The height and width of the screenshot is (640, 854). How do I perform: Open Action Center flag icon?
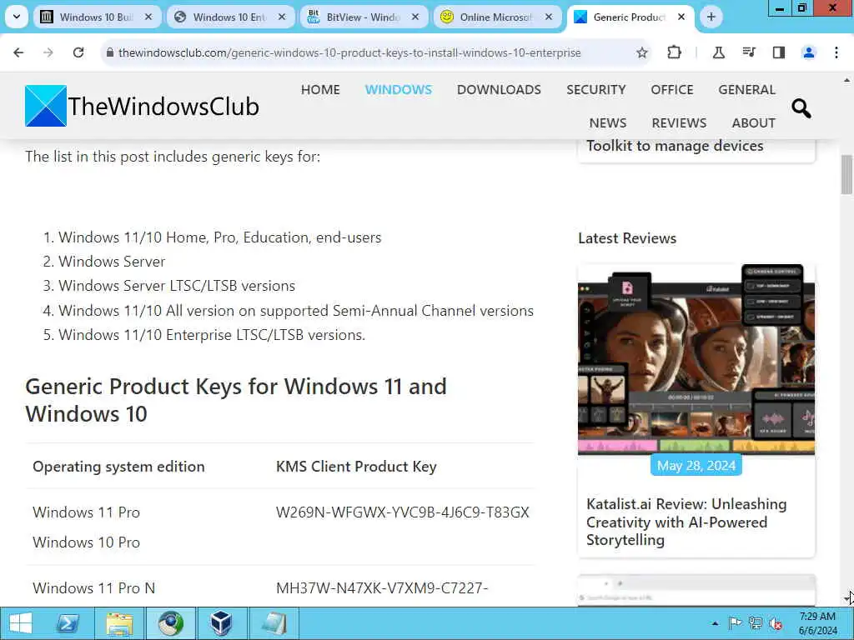pos(735,623)
